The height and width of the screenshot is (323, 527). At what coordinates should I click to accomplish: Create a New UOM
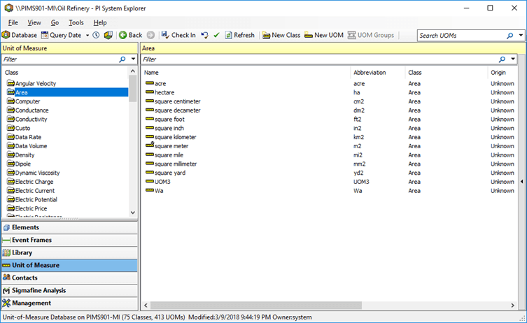click(x=324, y=35)
